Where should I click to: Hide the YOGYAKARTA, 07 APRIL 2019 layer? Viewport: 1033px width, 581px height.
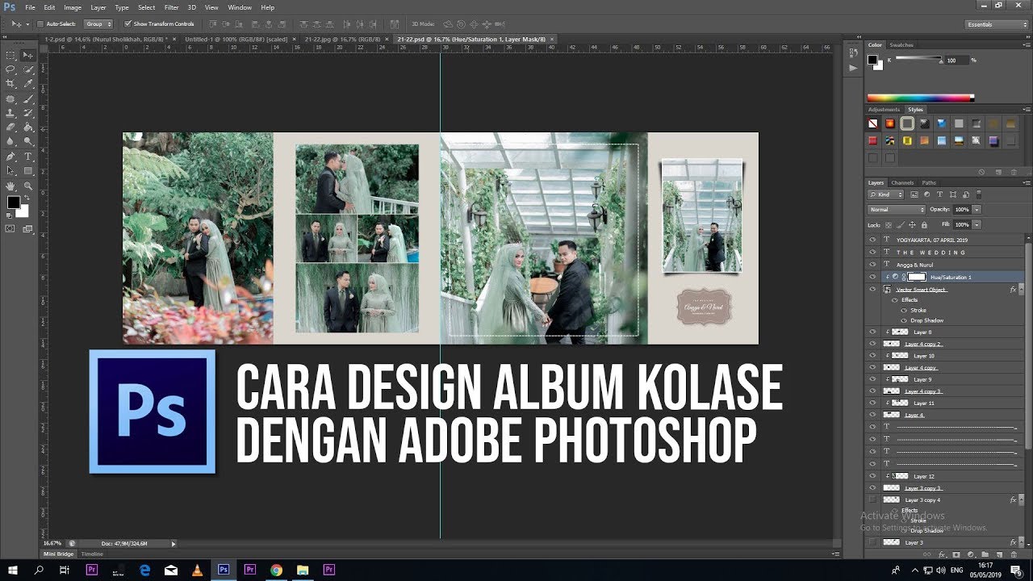tap(872, 240)
